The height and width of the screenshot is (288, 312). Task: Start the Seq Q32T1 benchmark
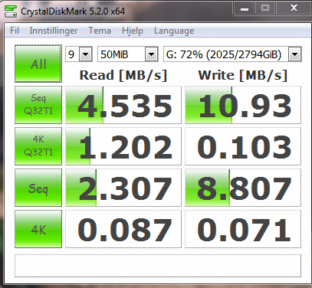point(38,105)
